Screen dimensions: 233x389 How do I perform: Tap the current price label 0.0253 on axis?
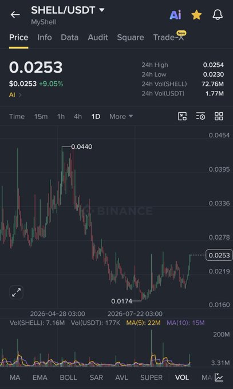pos(219,255)
